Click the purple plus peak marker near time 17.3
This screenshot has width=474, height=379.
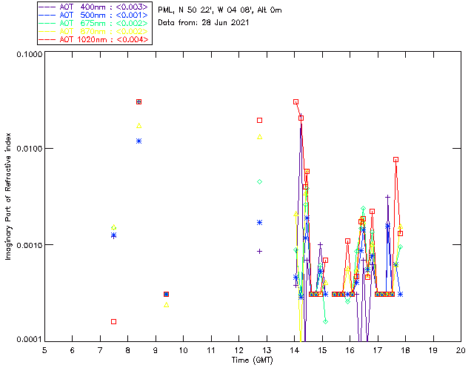click(387, 197)
